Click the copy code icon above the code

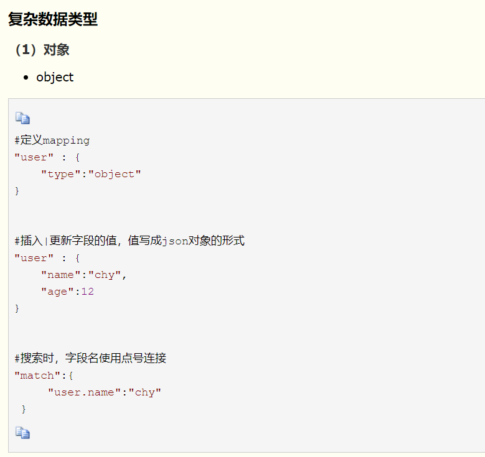pos(22,118)
